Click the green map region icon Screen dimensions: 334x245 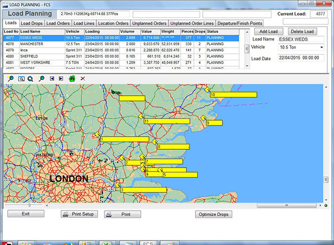click(71, 79)
